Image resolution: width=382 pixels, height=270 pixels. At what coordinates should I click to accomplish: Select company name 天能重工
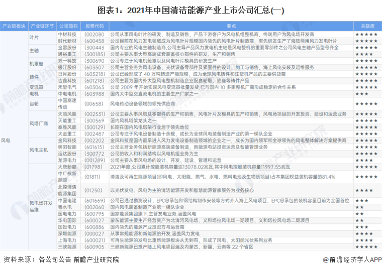pos(67,120)
